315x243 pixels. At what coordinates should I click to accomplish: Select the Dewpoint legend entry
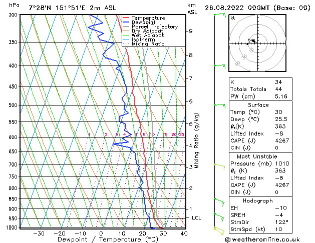(x=143, y=22)
